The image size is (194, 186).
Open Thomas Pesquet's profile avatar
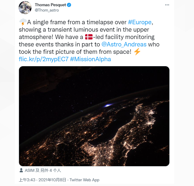pyautogui.click(x=25, y=7)
